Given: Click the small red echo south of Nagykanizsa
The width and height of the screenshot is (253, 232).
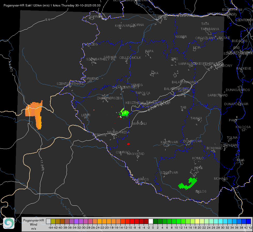Looking at the screenshot, I should (128, 144).
